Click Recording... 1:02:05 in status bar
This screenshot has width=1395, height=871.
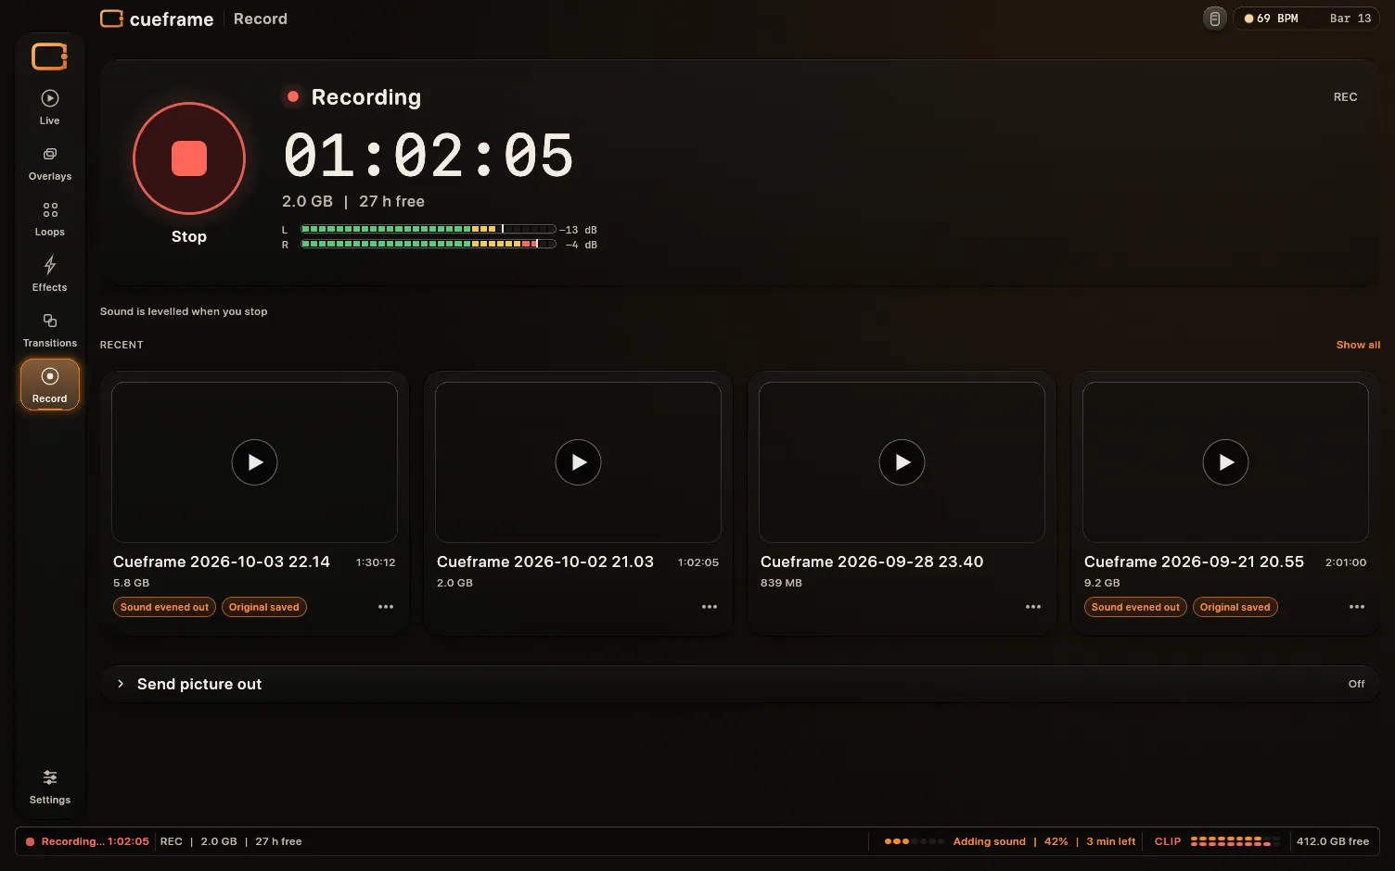point(96,841)
